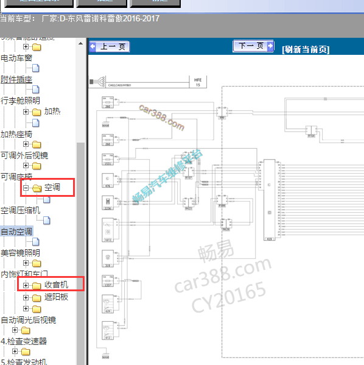Expand the folder node under 可调外后视镜
This screenshot has width=364, height=365.
click(x=26, y=166)
